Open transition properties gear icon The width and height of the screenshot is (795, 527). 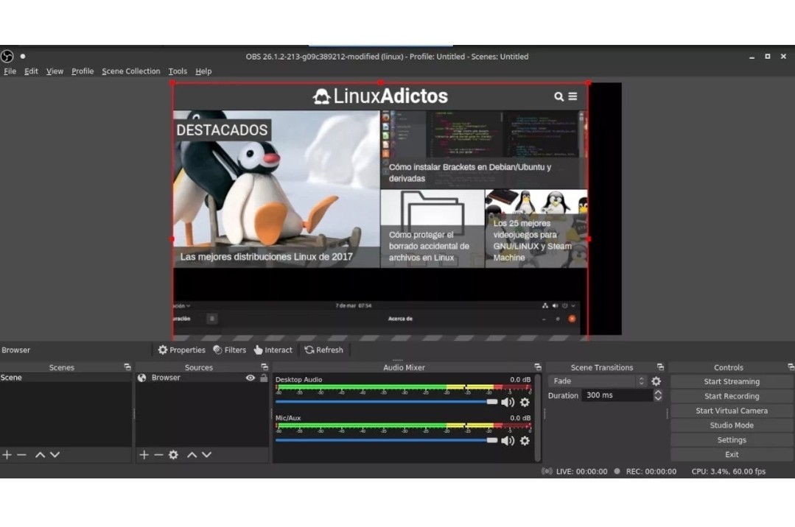tap(656, 381)
